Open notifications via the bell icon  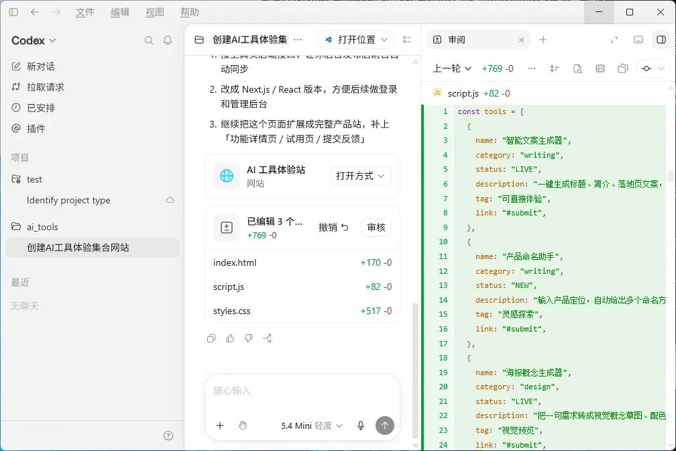[x=168, y=40]
